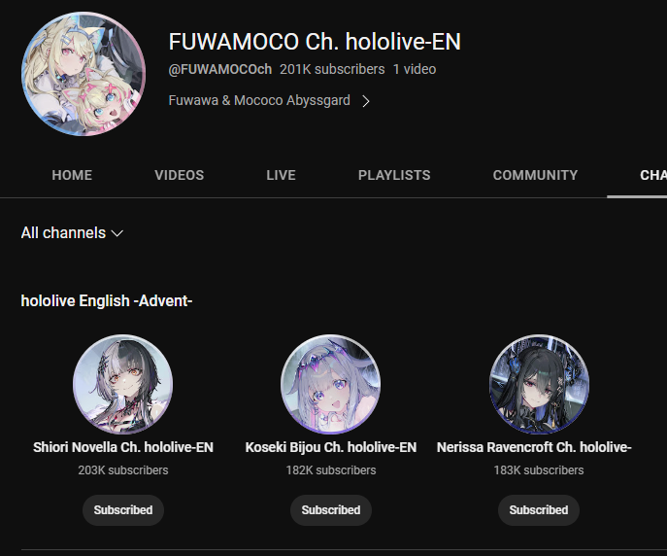Click the dropdown arrow beside All channels

point(117,233)
